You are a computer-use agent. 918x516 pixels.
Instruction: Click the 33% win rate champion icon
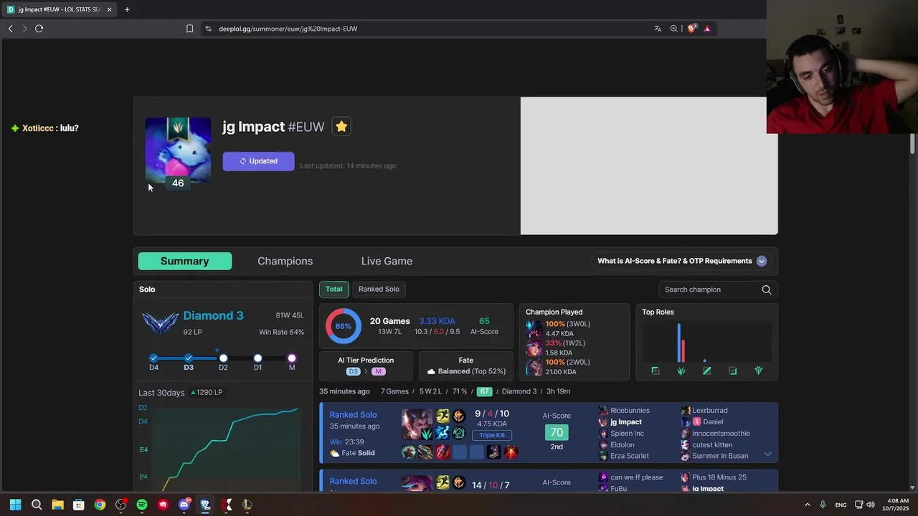[534, 348]
